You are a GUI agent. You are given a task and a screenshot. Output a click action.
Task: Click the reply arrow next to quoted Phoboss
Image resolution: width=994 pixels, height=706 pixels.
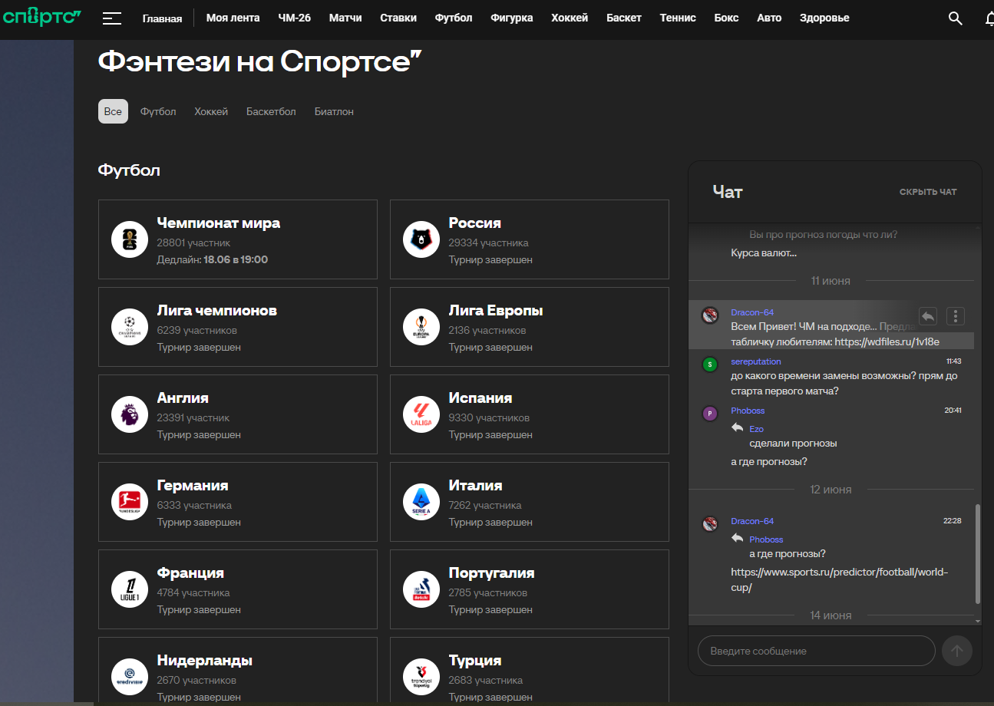click(x=738, y=538)
